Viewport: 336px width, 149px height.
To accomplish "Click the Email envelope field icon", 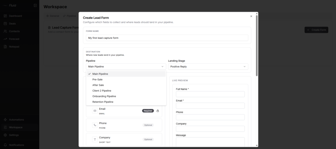I will [95, 111].
